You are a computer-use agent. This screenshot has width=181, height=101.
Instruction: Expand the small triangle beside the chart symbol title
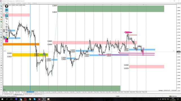click(x=4, y=5)
